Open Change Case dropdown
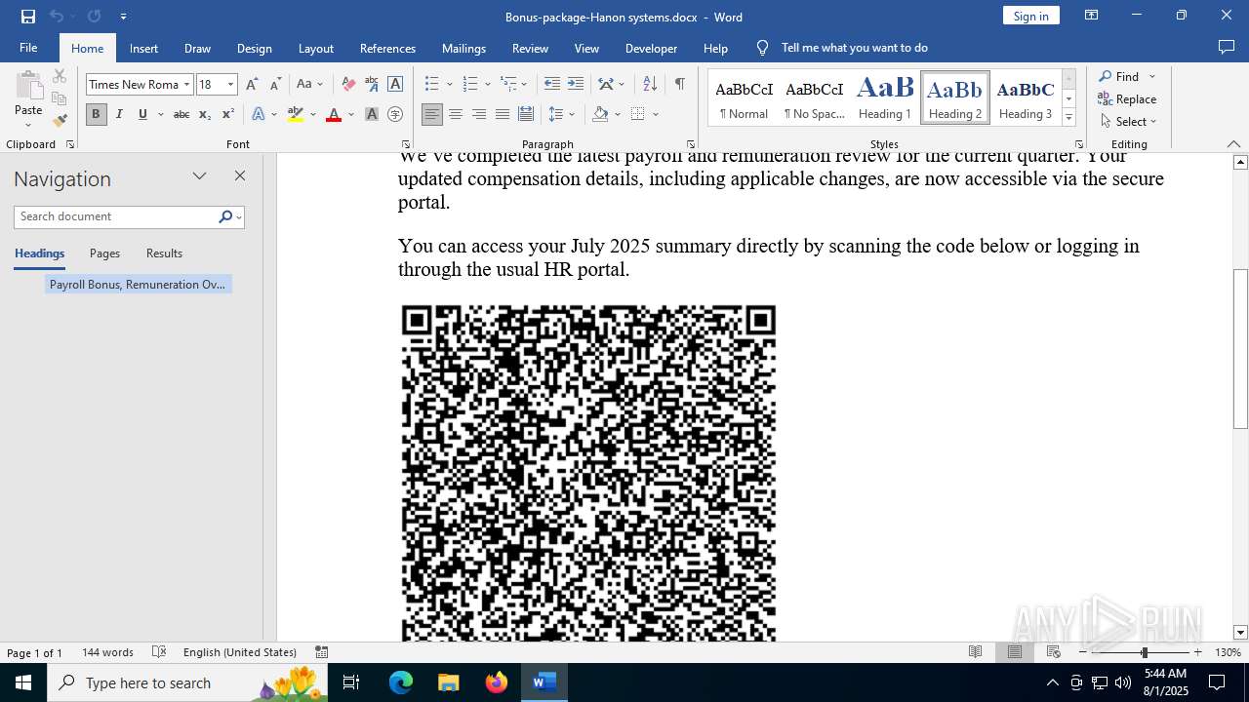Viewport: 1249px width, 702px height. point(309,84)
